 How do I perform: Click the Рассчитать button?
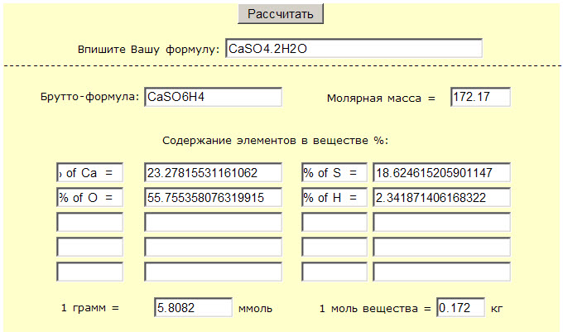point(281,14)
